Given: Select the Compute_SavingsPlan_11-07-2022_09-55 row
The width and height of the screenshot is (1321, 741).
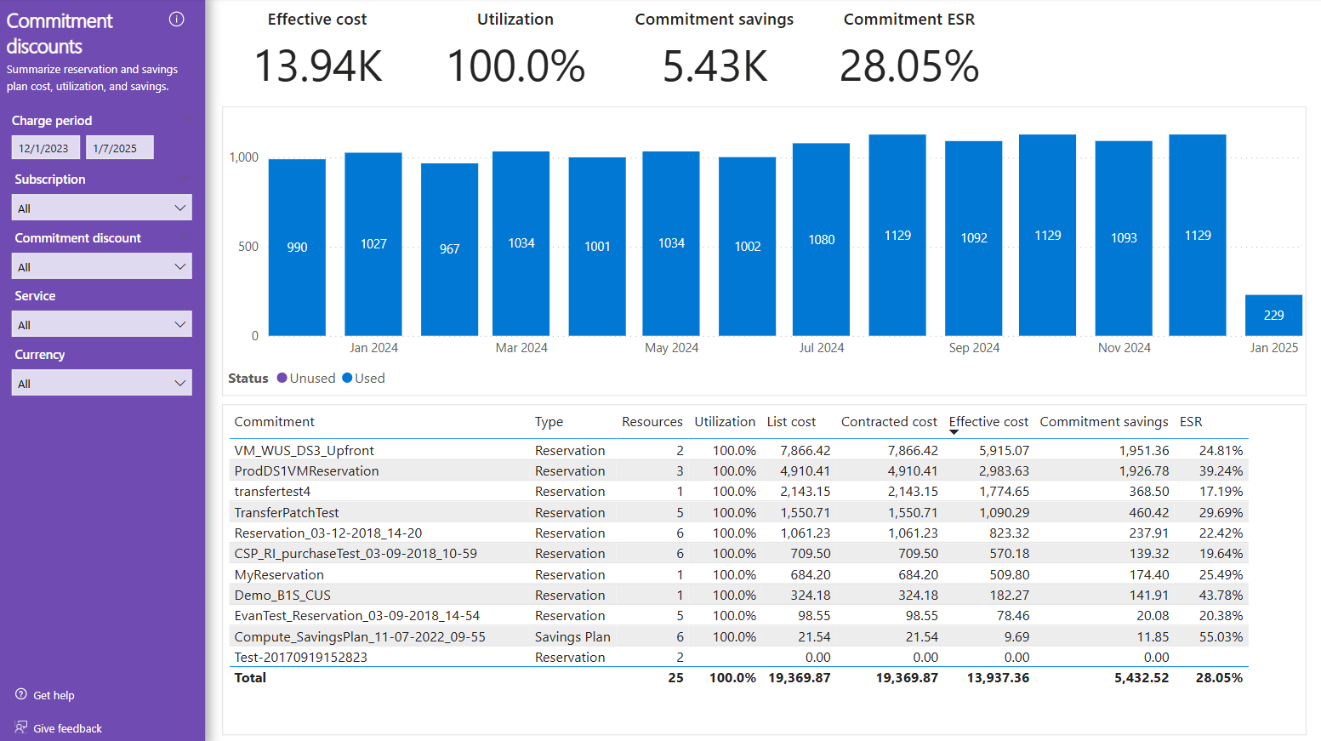Looking at the screenshot, I should [x=359, y=636].
